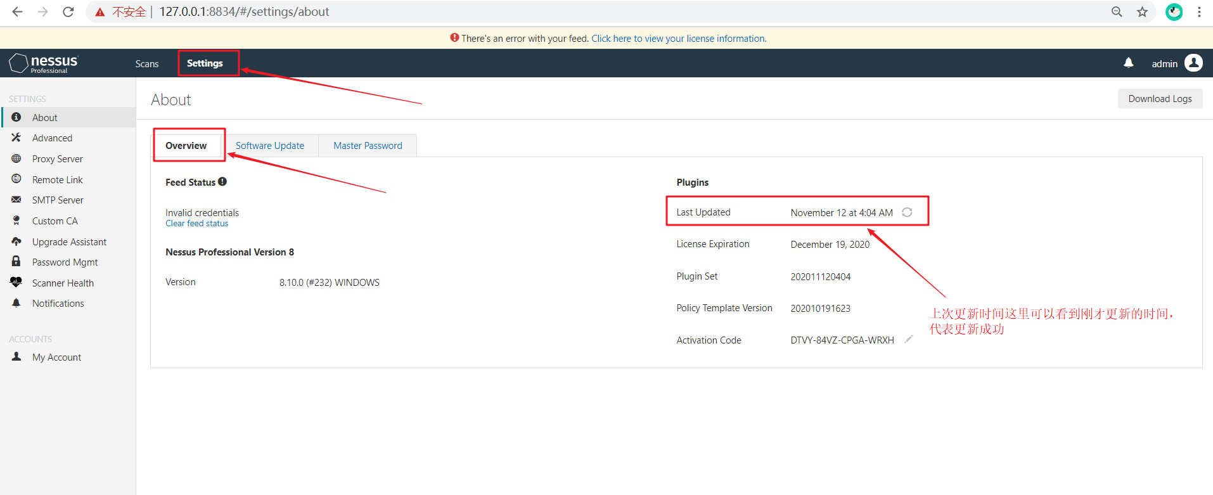Click the browser back arrow
The image size is (1213, 495).
click(x=17, y=12)
